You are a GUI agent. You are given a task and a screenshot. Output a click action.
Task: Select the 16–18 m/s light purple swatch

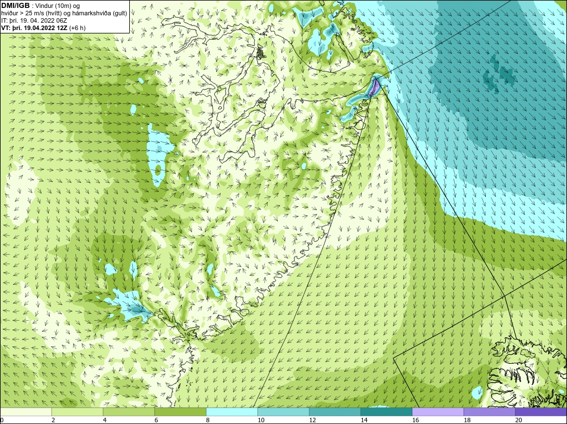point(438,412)
